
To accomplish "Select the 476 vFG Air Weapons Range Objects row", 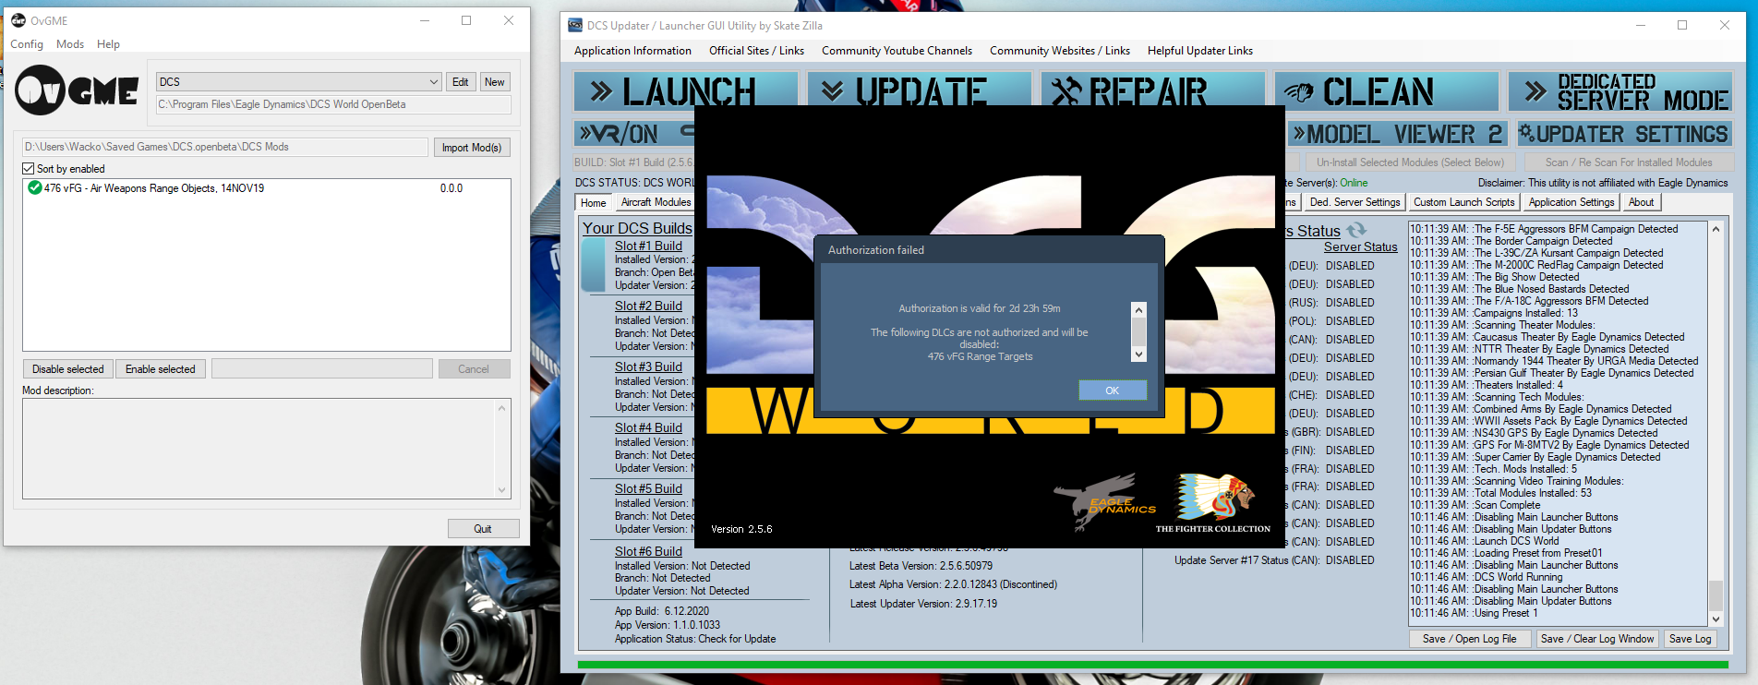I will [266, 188].
